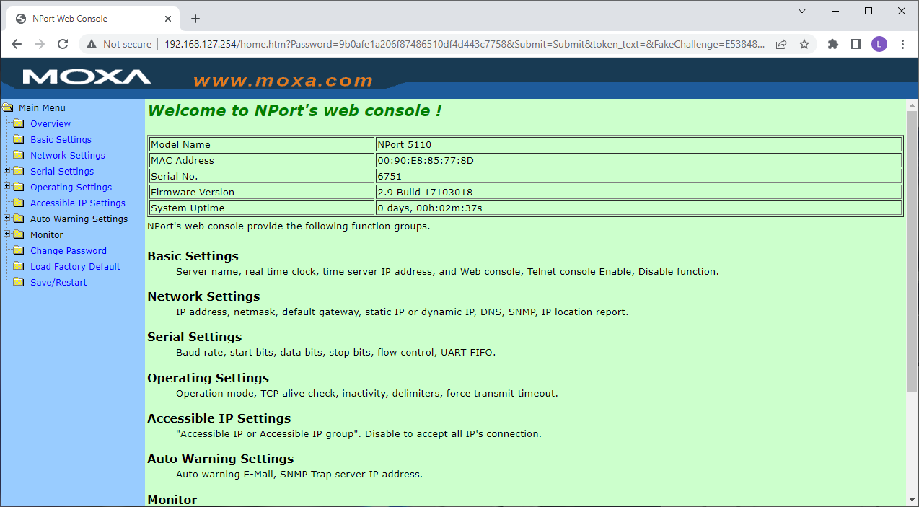The width and height of the screenshot is (919, 507).
Task: Open the Basic Settings link
Action: point(61,140)
